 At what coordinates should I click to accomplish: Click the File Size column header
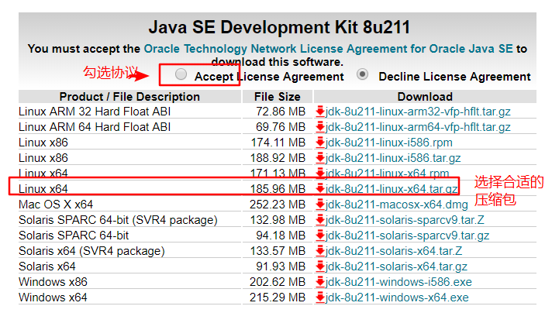click(x=278, y=97)
